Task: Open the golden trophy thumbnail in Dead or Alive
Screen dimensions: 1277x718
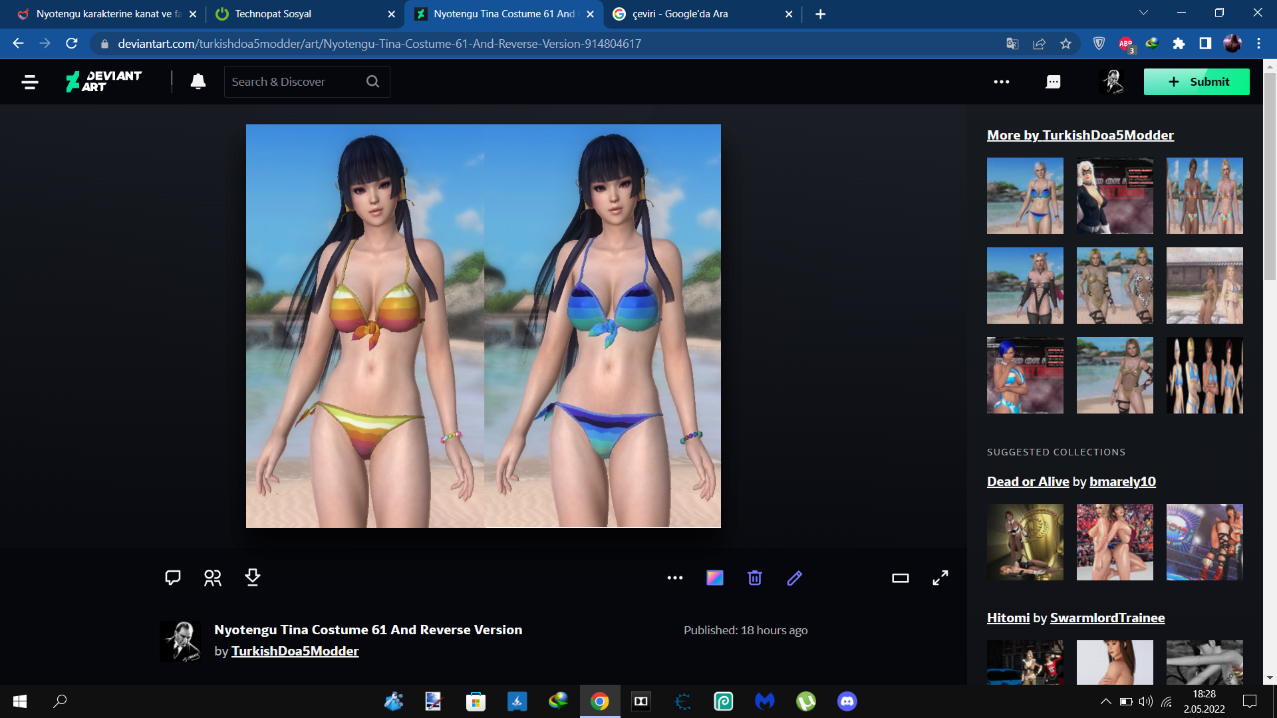Action: pyautogui.click(x=1025, y=542)
